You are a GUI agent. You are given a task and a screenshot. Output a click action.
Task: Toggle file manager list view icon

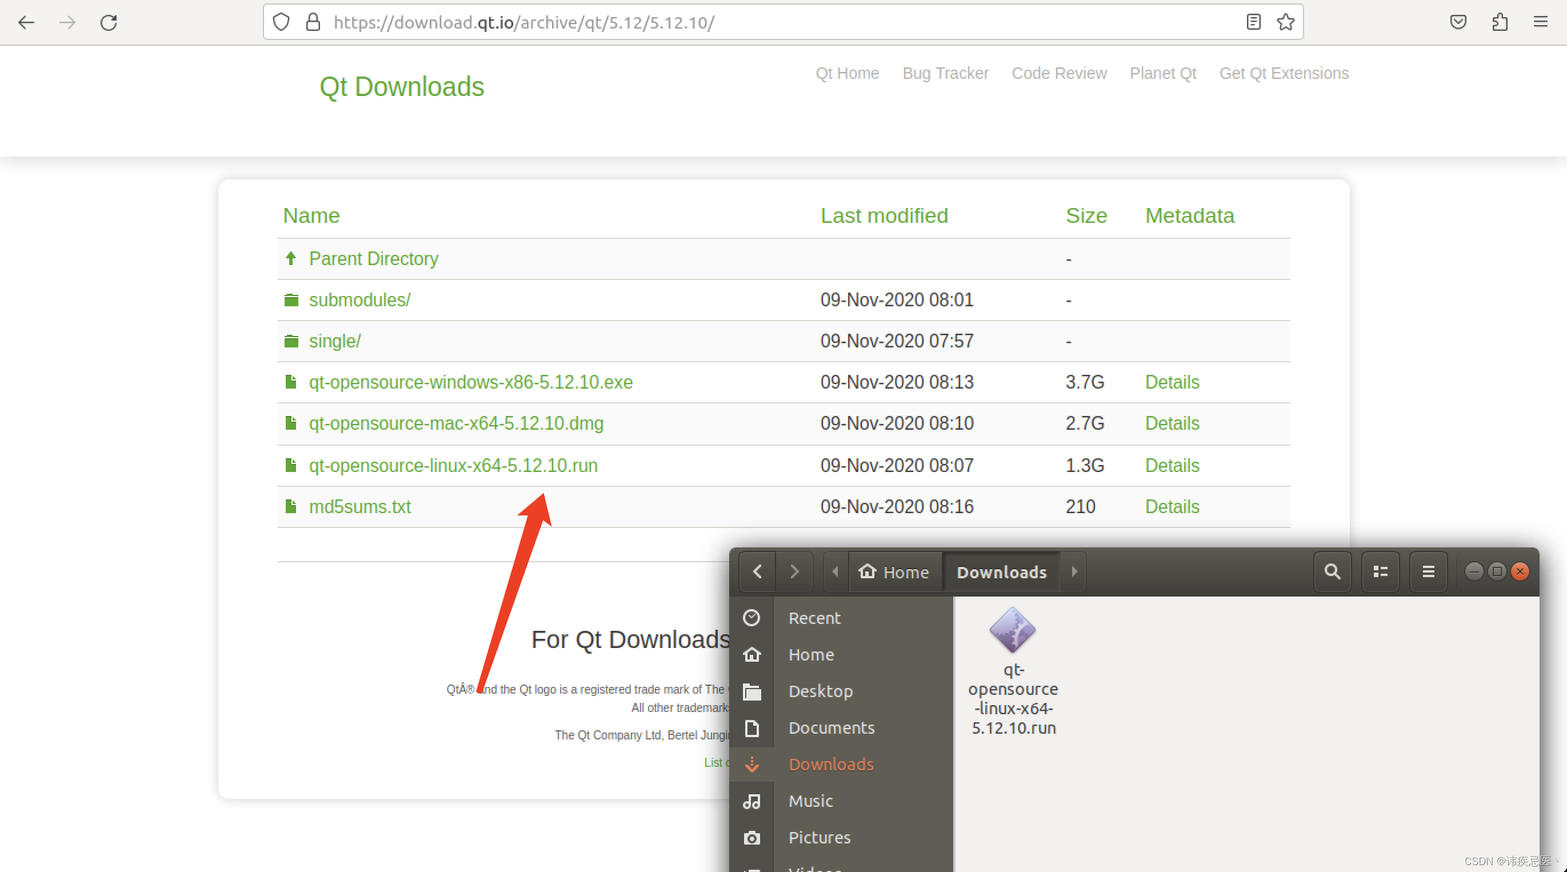1380,571
